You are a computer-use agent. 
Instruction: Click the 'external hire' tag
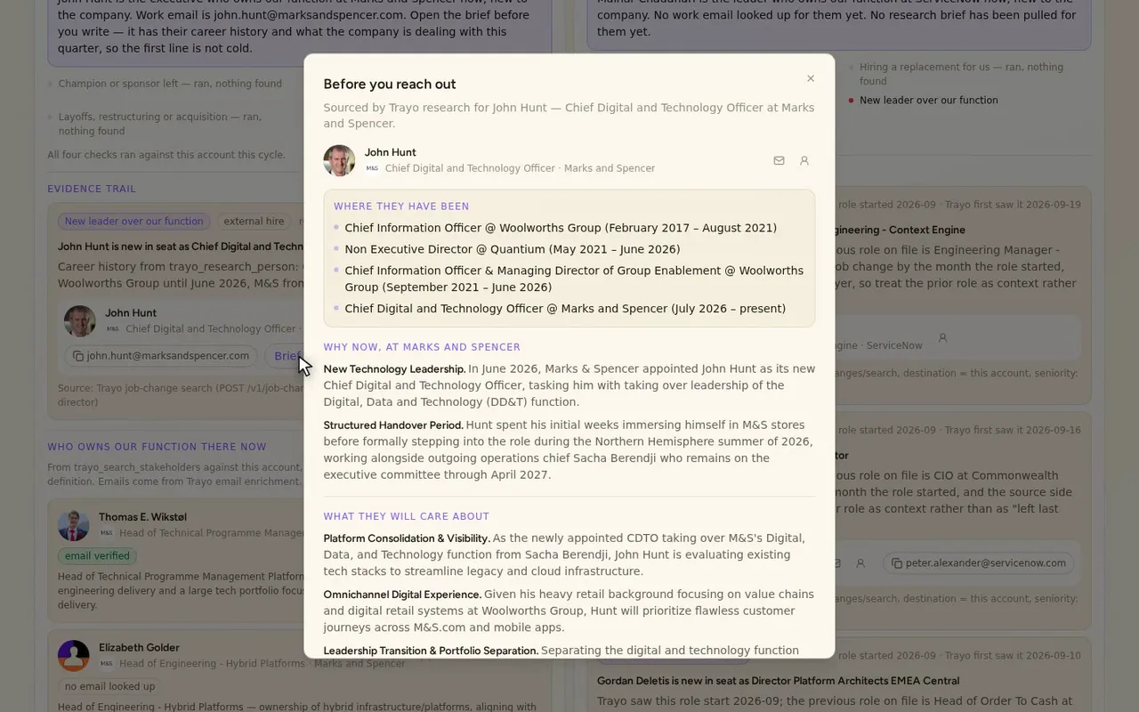(254, 222)
